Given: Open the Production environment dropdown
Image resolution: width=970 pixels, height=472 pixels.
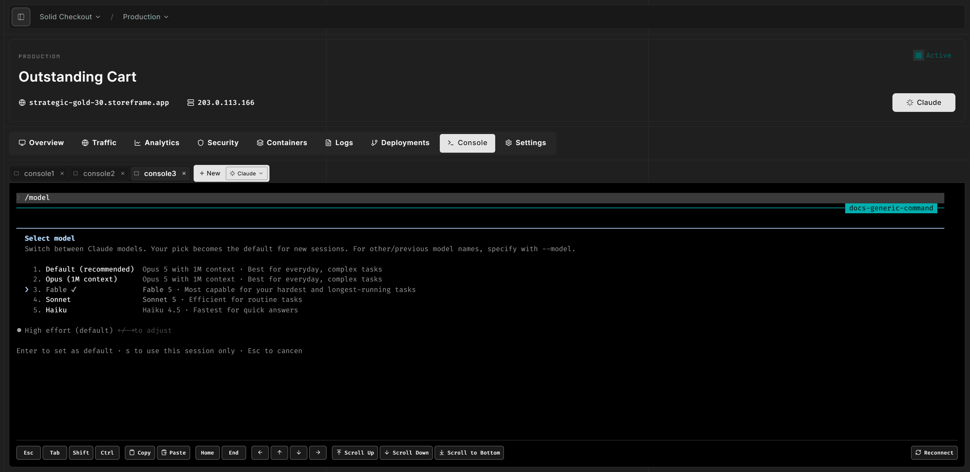Looking at the screenshot, I should (145, 17).
